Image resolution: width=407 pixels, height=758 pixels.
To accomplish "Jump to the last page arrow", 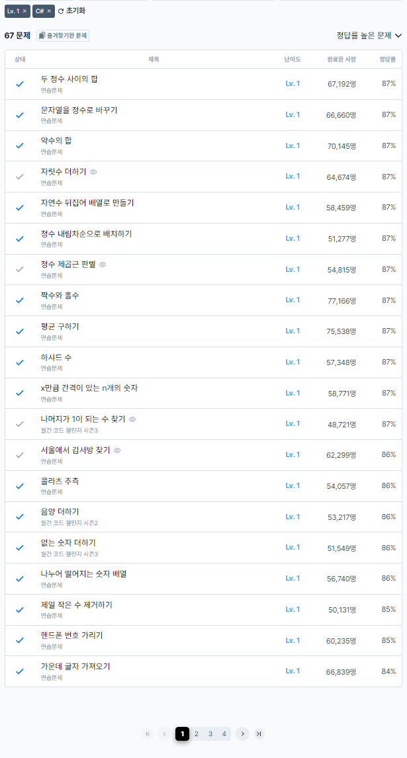I will click(x=259, y=734).
